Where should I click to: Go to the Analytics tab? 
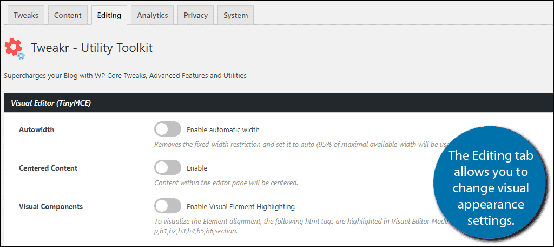tap(153, 16)
